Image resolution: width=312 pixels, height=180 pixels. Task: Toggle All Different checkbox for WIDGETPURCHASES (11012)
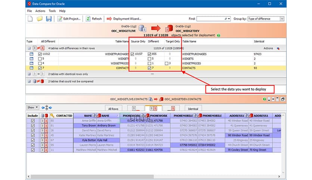(x=40, y=54)
